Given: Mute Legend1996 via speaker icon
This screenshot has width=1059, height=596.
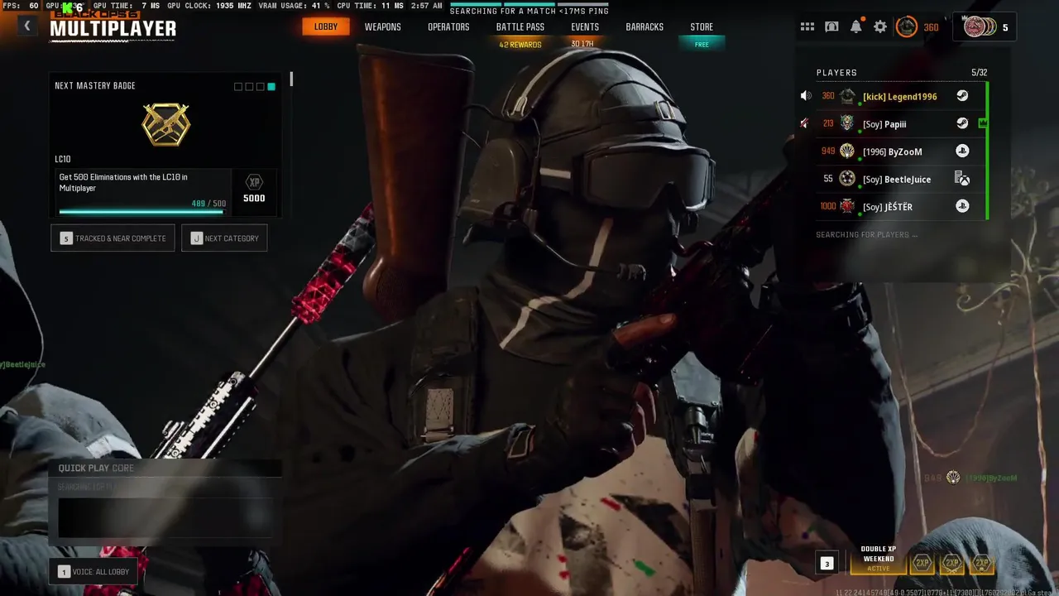Looking at the screenshot, I should 806,96.
